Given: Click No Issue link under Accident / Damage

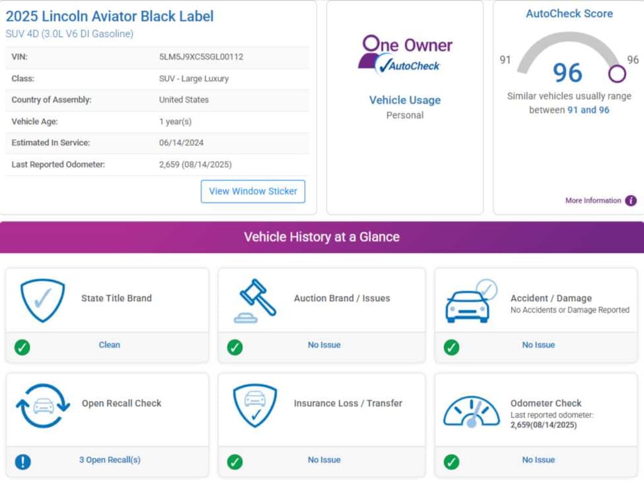Looking at the screenshot, I should click(538, 345).
